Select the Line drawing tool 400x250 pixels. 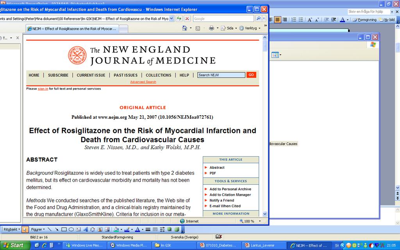(50, 229)
